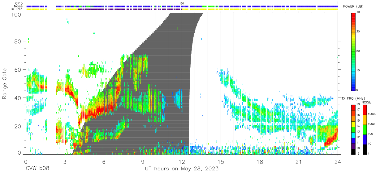This screenshot has height=175, width=380.
Task: Click the 60 tick on Range Gate axis
Action: point(18,69)
